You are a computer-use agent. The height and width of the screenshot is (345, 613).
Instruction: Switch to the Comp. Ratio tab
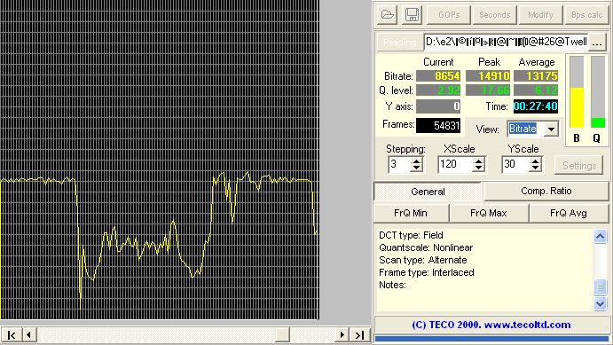coord(546,191)
